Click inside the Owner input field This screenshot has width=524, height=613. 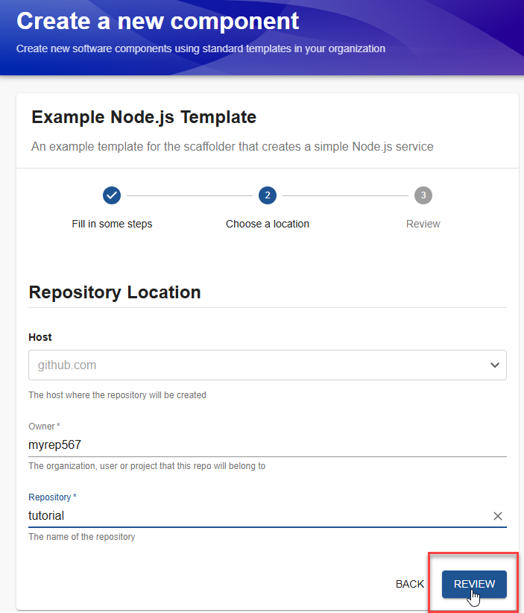224,444
